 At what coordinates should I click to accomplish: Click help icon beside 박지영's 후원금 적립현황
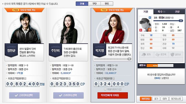pos(113,79)
